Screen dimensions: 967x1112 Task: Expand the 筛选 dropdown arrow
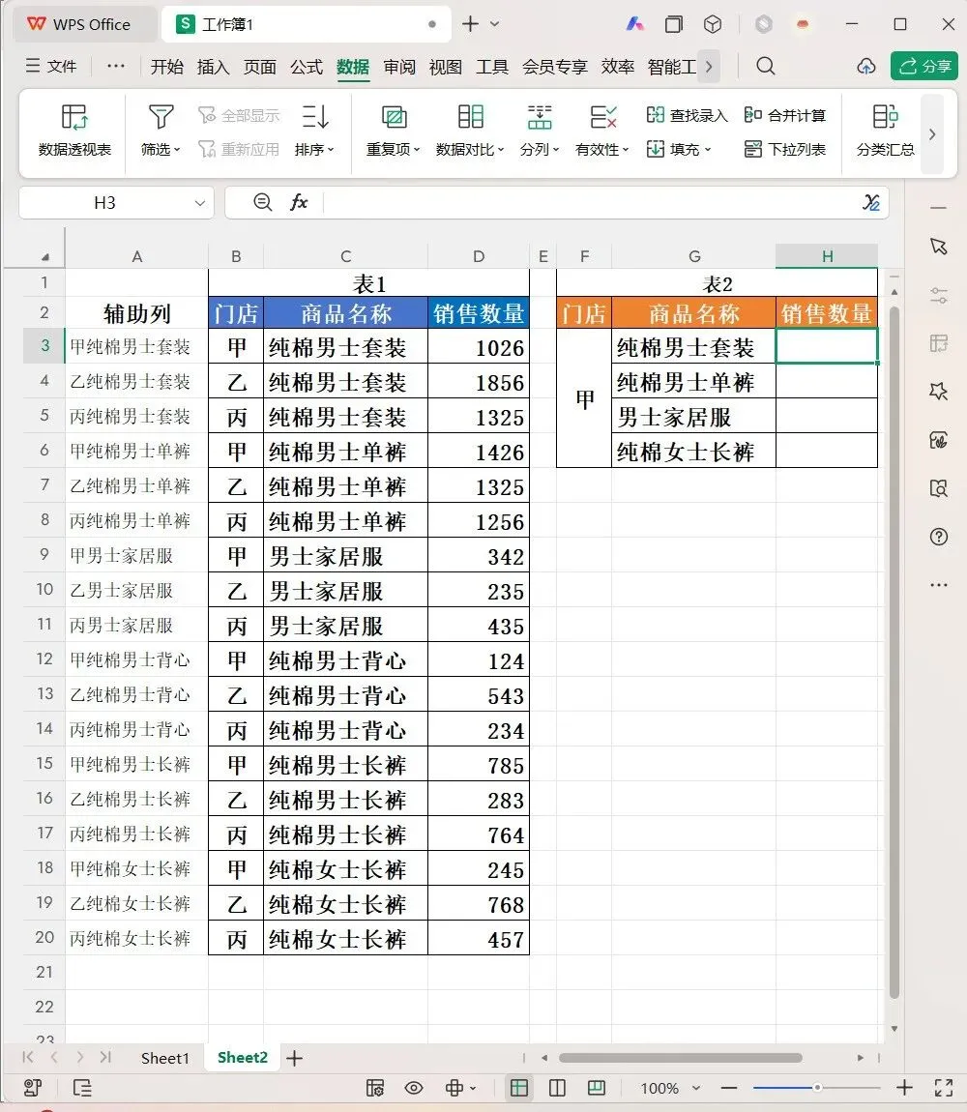pos(177,150)
